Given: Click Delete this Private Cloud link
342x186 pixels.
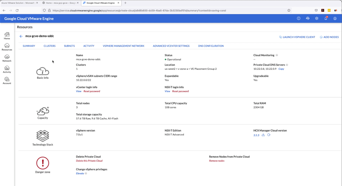Looking at the screenshot, I should (89, 161).
